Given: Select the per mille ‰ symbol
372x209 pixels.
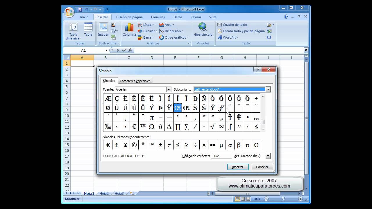Looking at the screenshot, I should point(108,127).
